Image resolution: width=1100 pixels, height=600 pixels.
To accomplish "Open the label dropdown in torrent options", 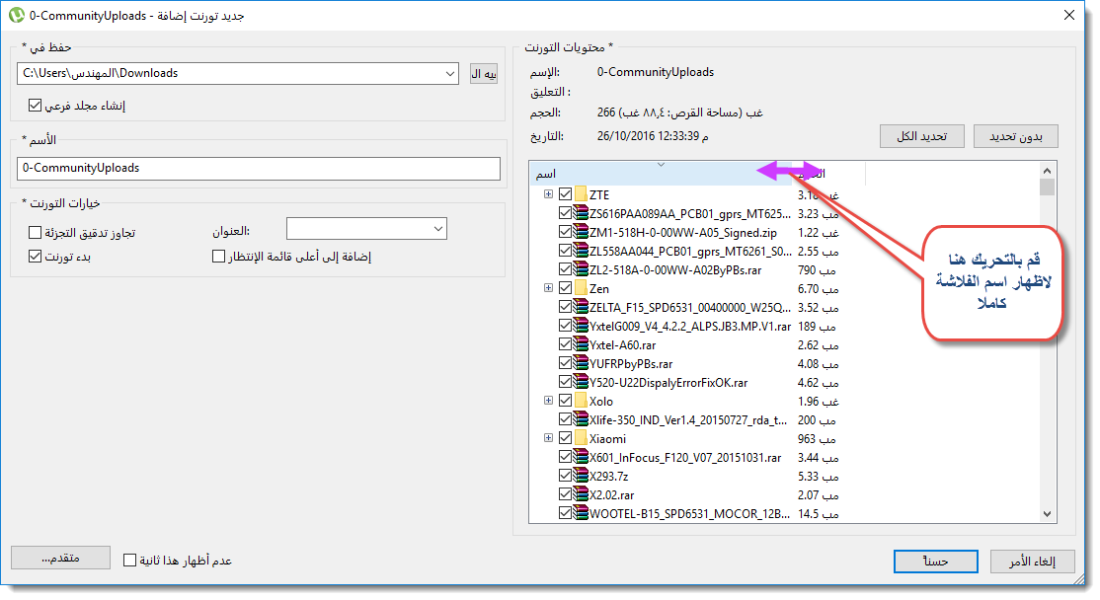I will [438, 229].
